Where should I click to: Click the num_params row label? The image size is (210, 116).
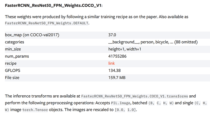[x=17, y=56]
